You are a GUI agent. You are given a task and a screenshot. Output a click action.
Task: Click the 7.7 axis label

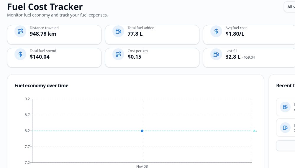tap(27, 147)
